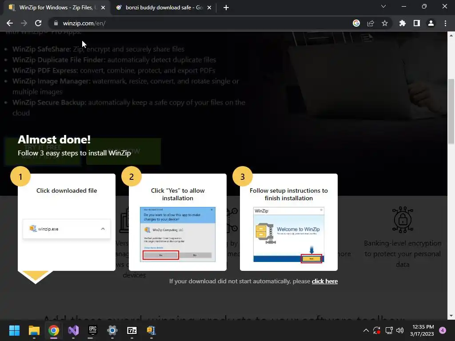Viewport: 455px width, 341px height.
Task: Open Epic Games launcher from taskbar
Action: pos(93,330)
